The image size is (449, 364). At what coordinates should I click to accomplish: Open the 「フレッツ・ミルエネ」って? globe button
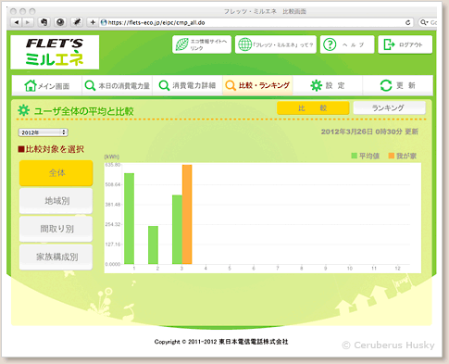click(x=276, y=44)
